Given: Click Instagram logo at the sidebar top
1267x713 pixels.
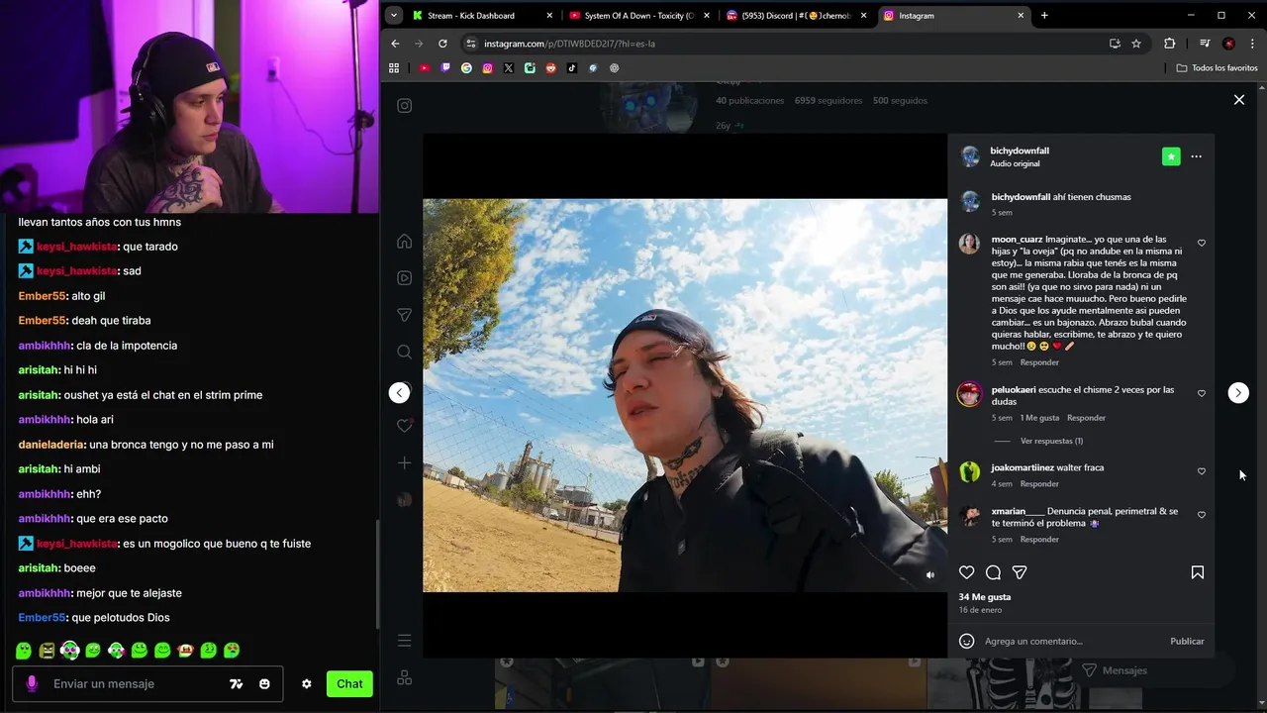Looking at the screenshot, I should tap(404, 105).
